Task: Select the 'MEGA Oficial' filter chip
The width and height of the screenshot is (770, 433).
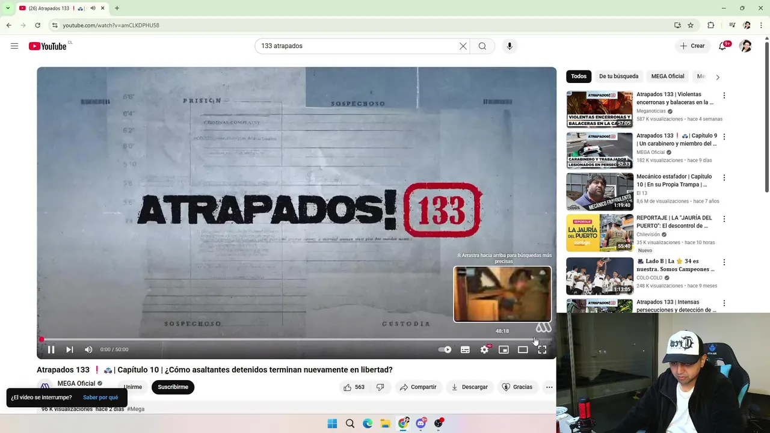Action: pos(668,76)
